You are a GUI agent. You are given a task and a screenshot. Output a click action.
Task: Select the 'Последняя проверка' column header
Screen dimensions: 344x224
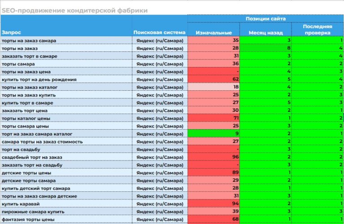coord(318,30)
